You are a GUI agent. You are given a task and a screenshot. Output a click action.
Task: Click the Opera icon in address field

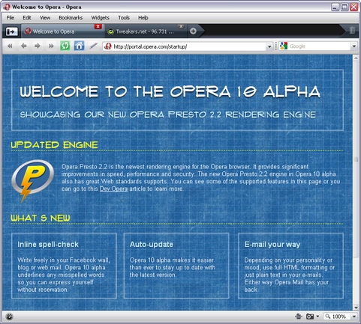(108, 46)
